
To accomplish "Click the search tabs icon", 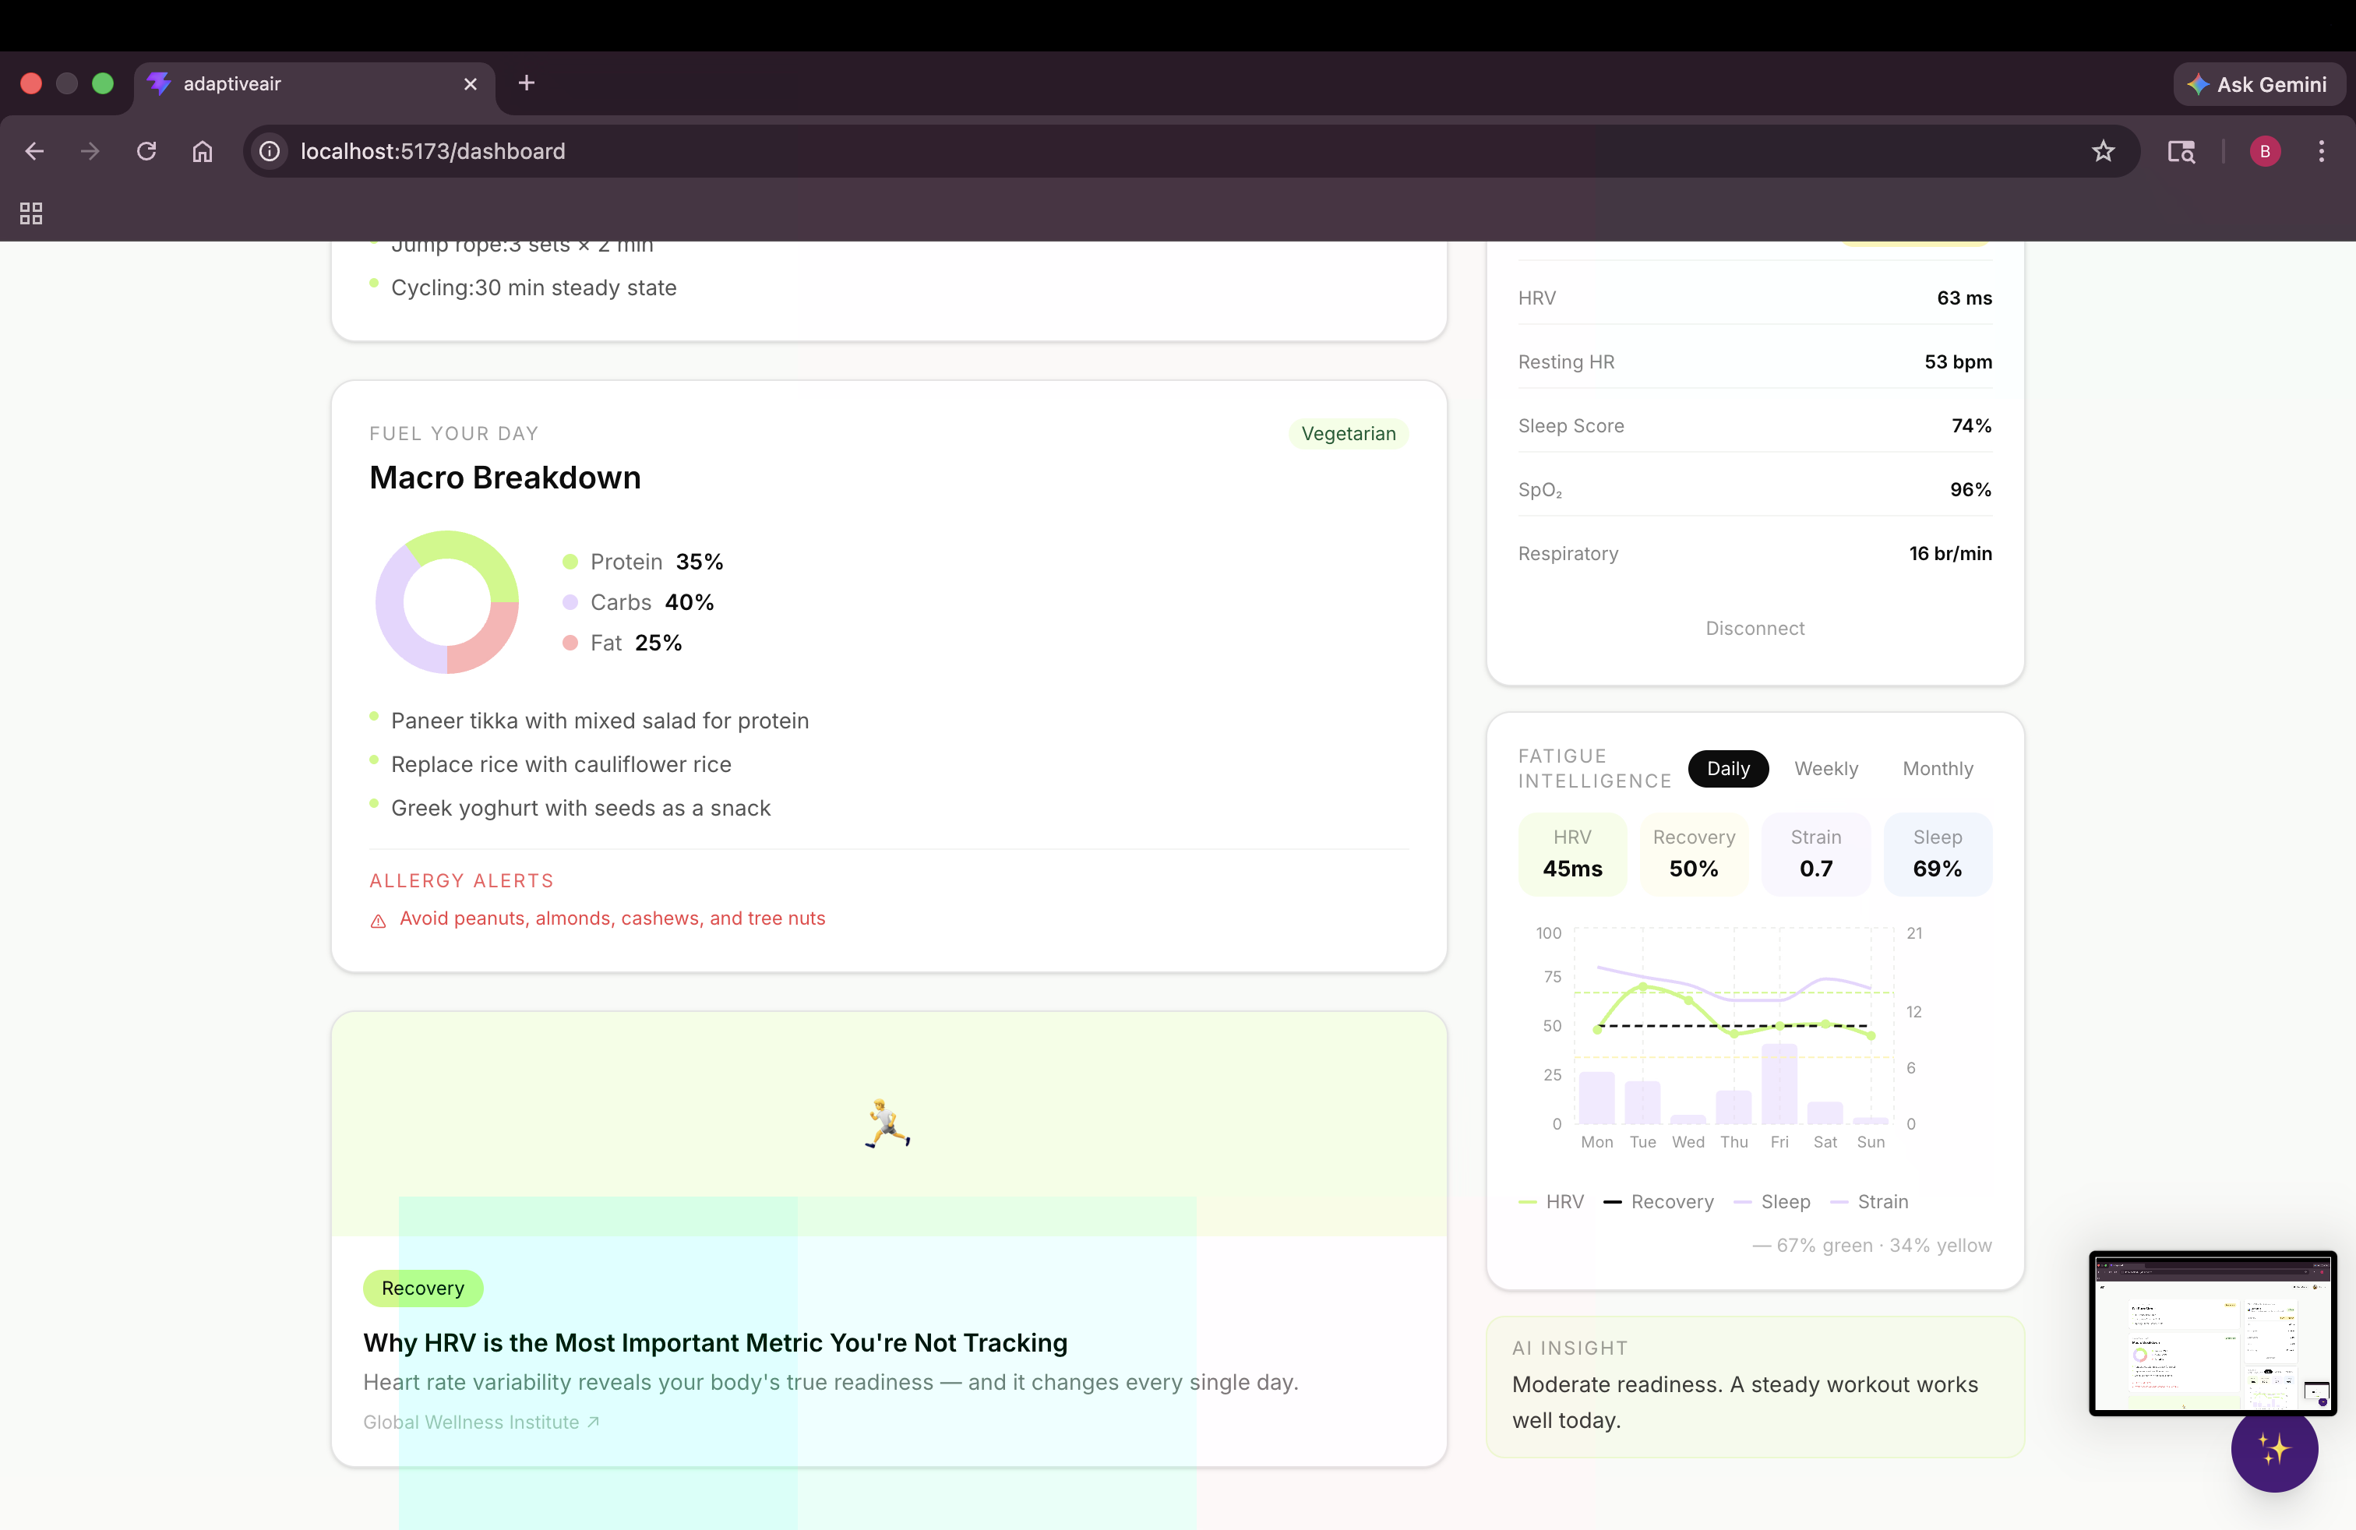I will point(2181,151).
